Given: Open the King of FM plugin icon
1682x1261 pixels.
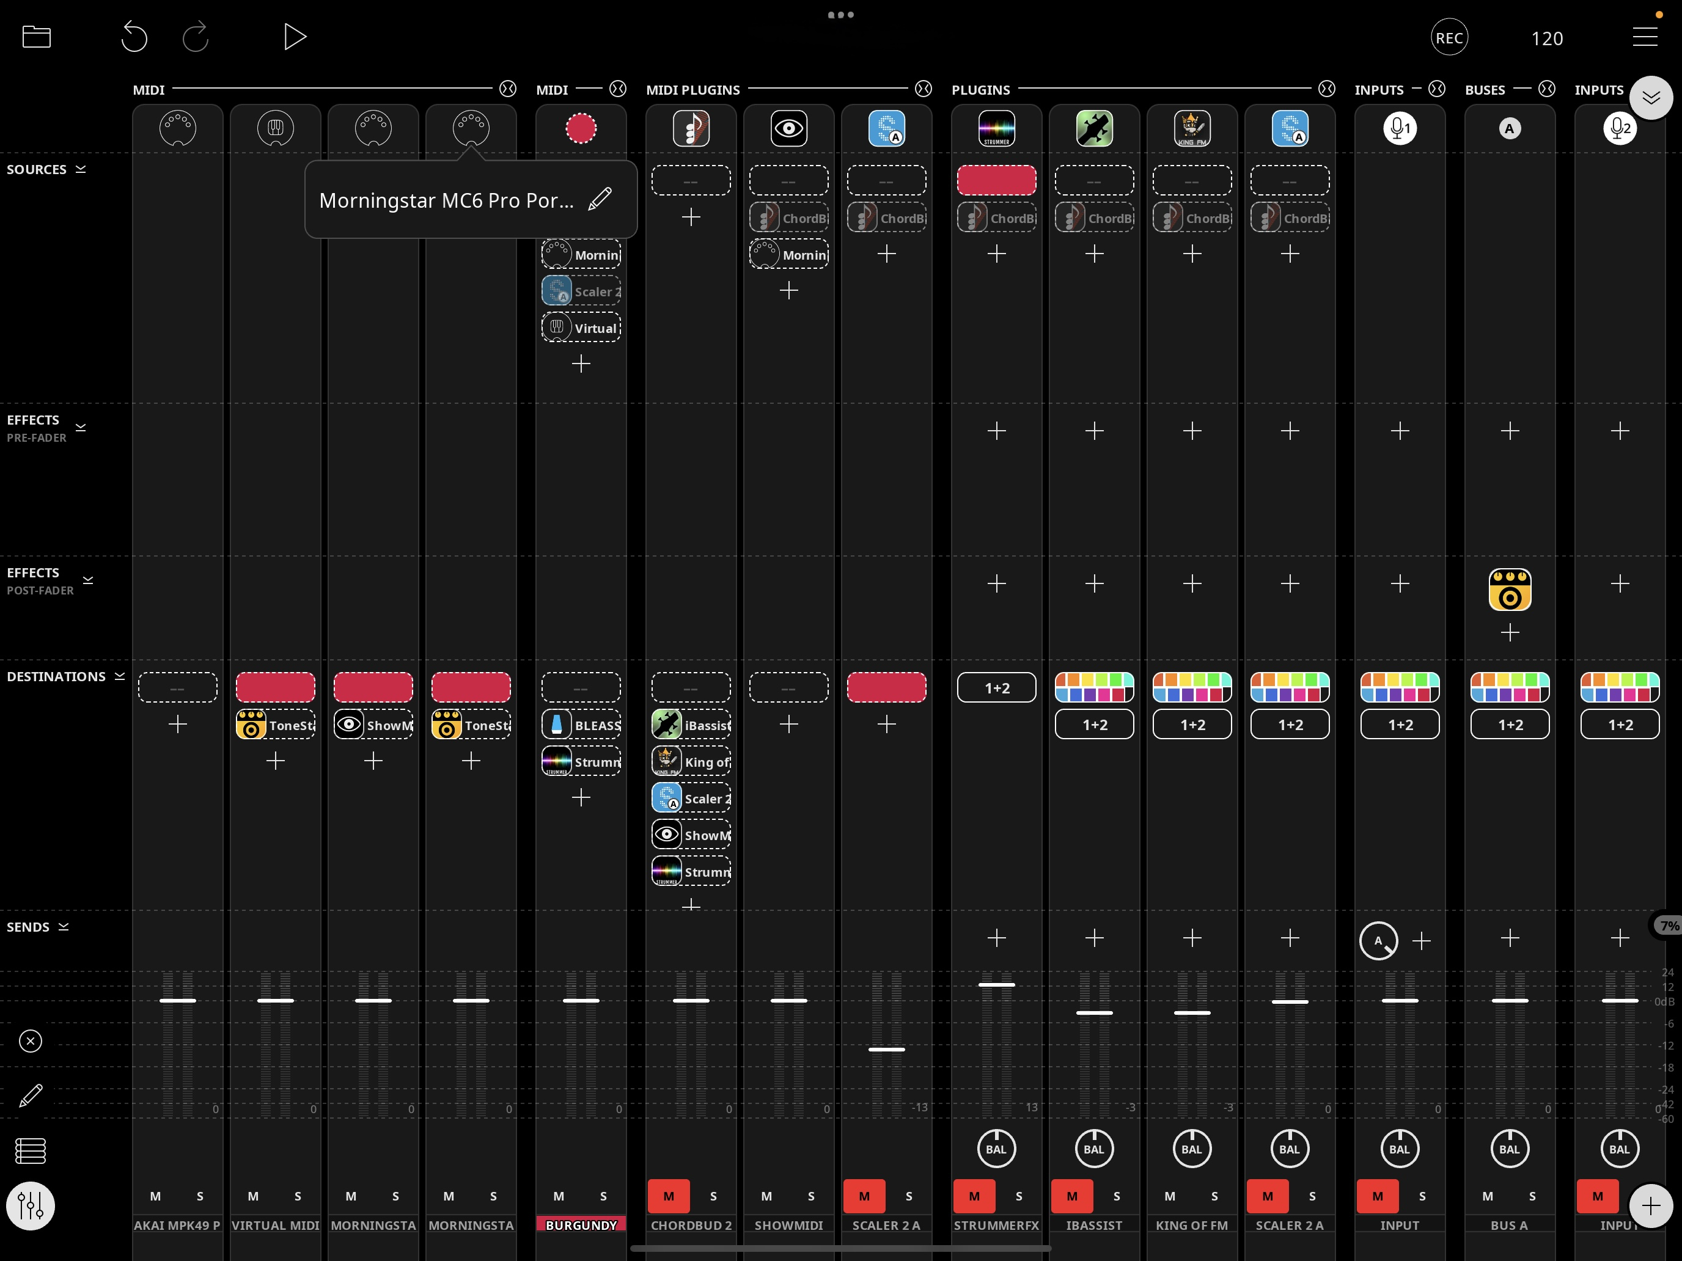Looking at the screenshot, I should (x=1192, y=128).
